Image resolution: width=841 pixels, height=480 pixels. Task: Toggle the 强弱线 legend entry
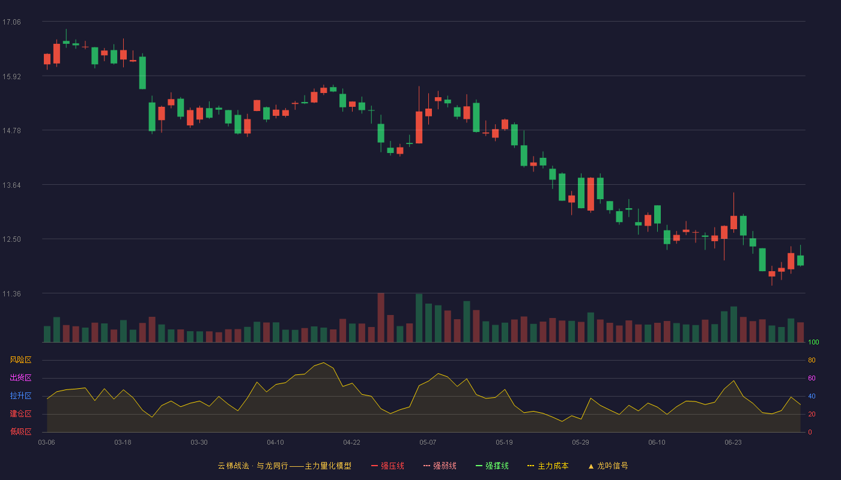tap(440, 466)
